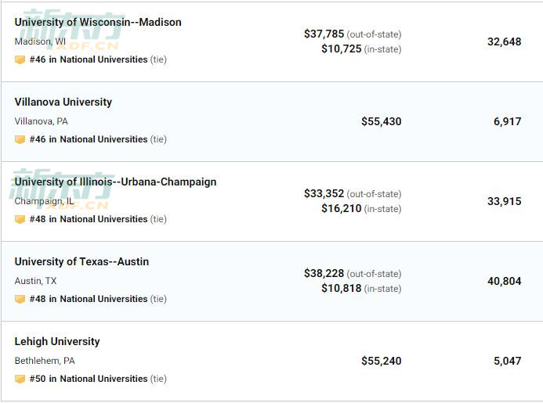Select Lehigh's #50 in National Universities text

89,379
